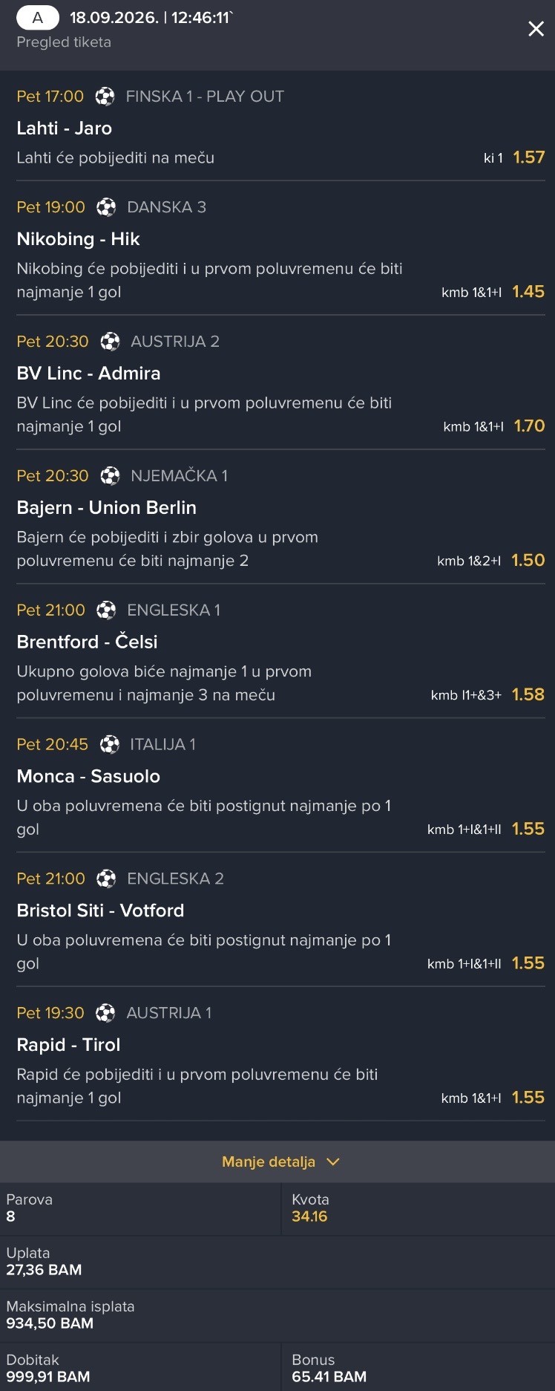The height and width of the screenshot is (1391, 555).
Task: Close the ticket overview with X
Action: 536,29
